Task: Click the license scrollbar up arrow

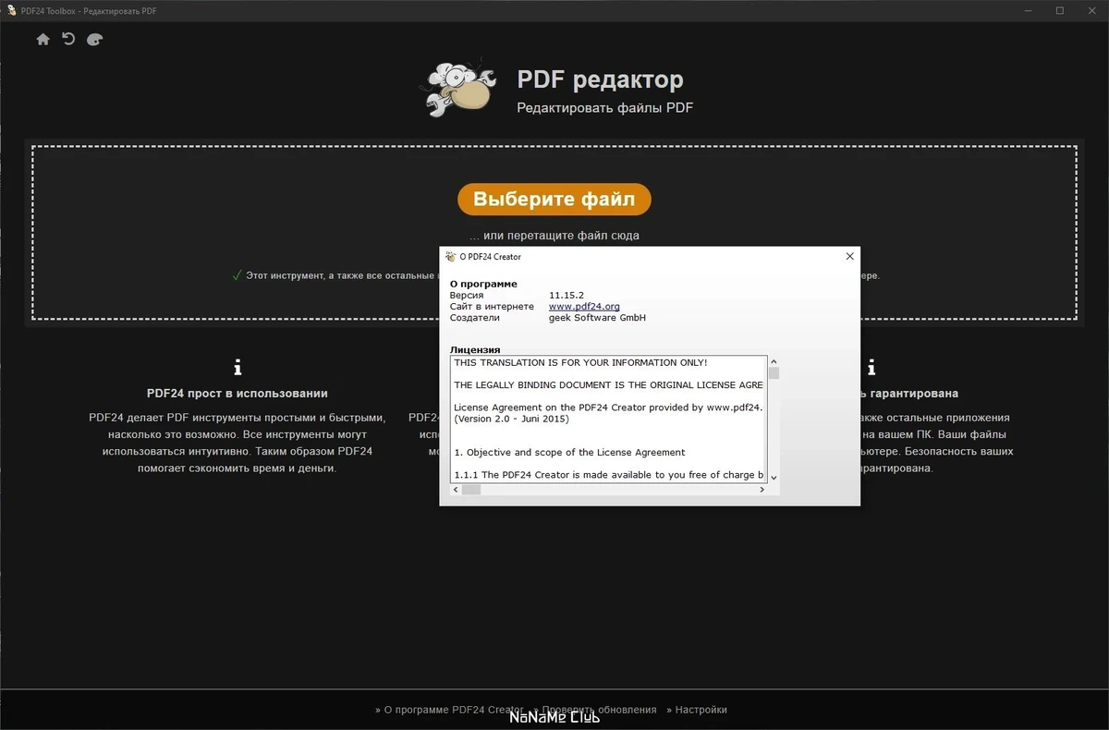Action: point(774,361)
